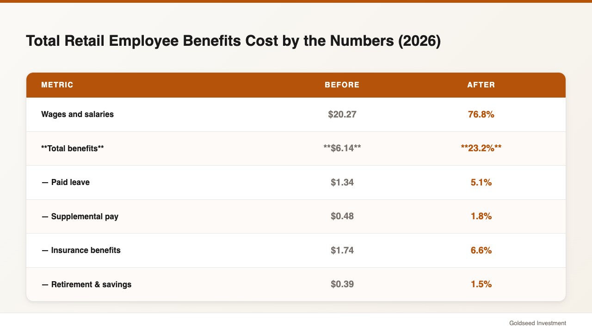The image size is (592, 333).
Task: Select the Paid leave row label
Action: [66, 182]
